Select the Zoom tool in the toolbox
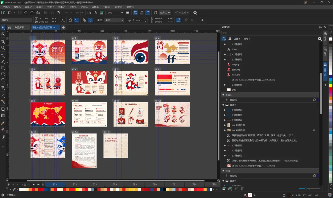 tap(3, 48)
